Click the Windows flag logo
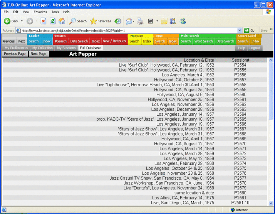The height and width of the screenshot is (214, 275). click(268, 12)
